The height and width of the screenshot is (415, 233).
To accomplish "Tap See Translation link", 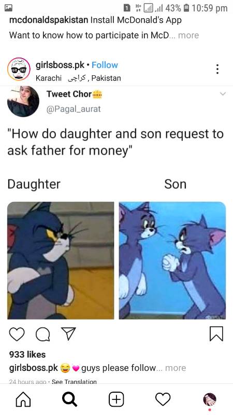I will pyautogui.click(x=74, y=382).
